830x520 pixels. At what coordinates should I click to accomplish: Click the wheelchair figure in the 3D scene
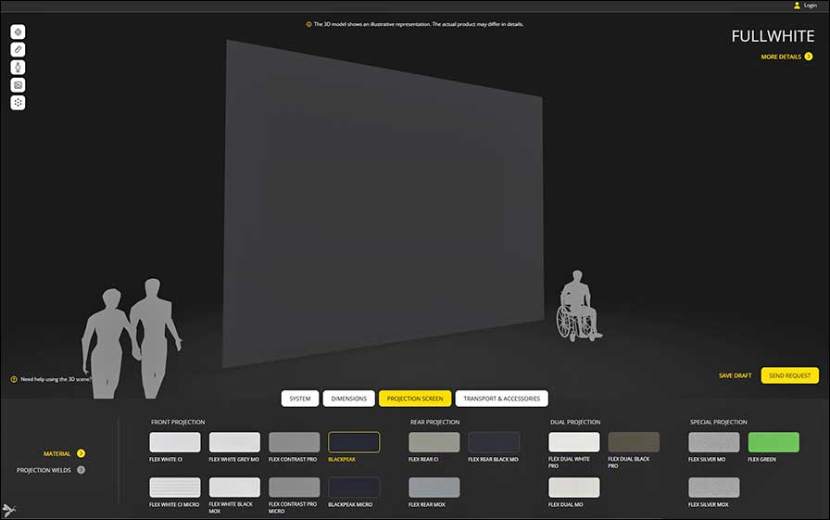tap(578, 306)
